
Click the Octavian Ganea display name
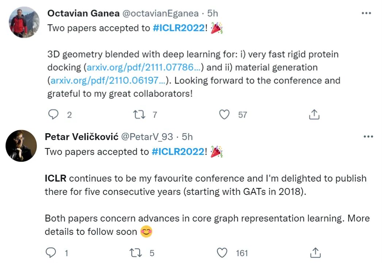(x=83, y=13)
